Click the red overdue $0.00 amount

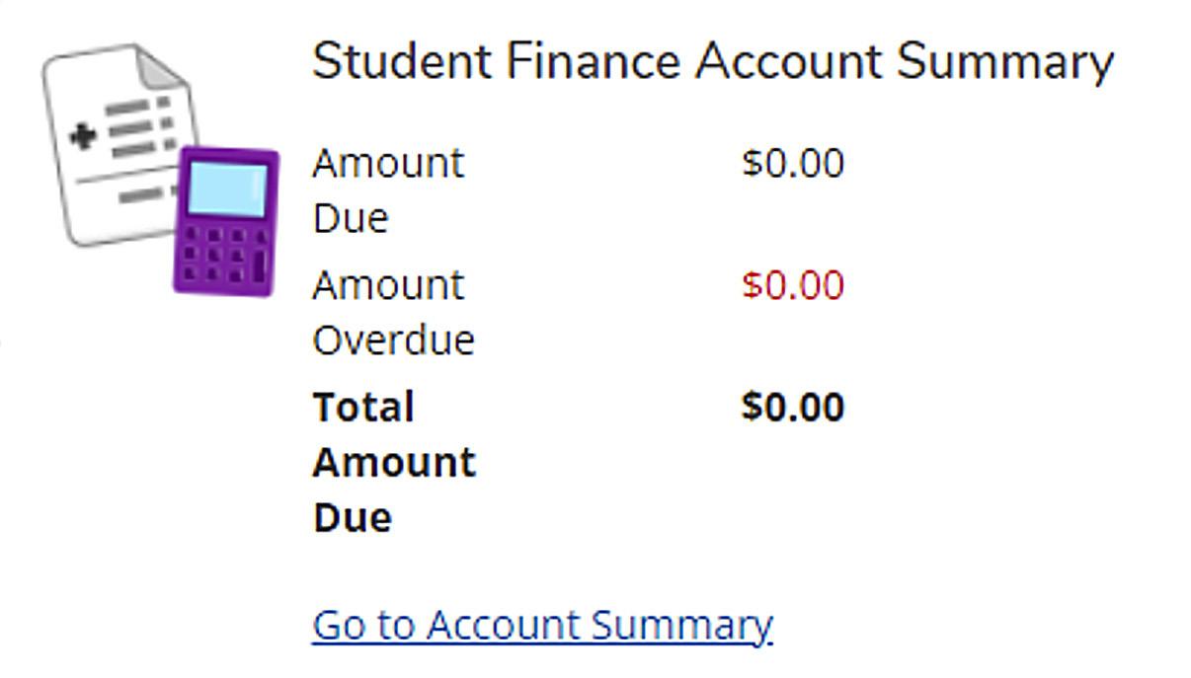pos(793,286)
